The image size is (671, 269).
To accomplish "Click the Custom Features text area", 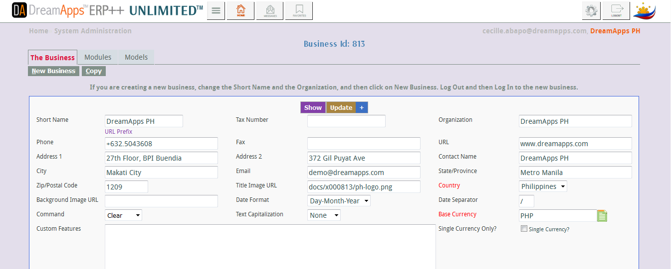I will click(270, 247).
